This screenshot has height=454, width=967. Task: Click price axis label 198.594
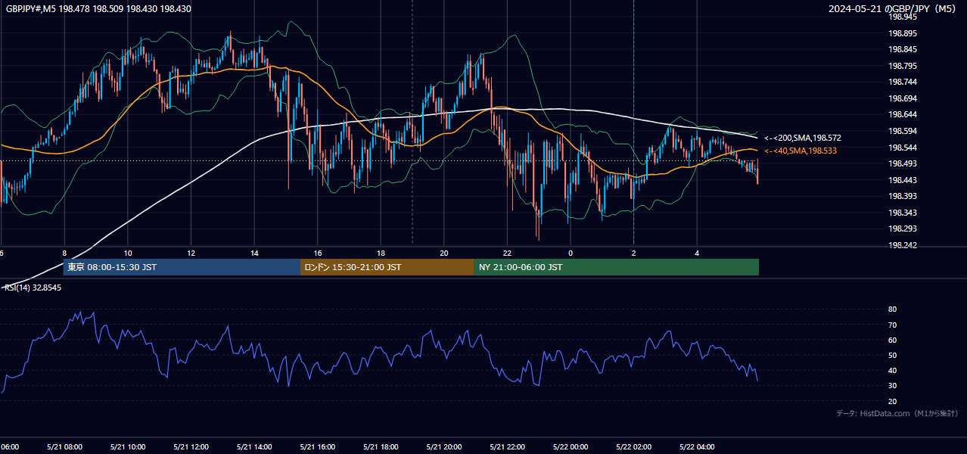pos(902,131)
